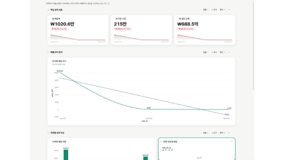This screenshot has height=160, width=284.
Task: Click the + add button in 차원별 성과 비교 section
Action: pos(214,133)
